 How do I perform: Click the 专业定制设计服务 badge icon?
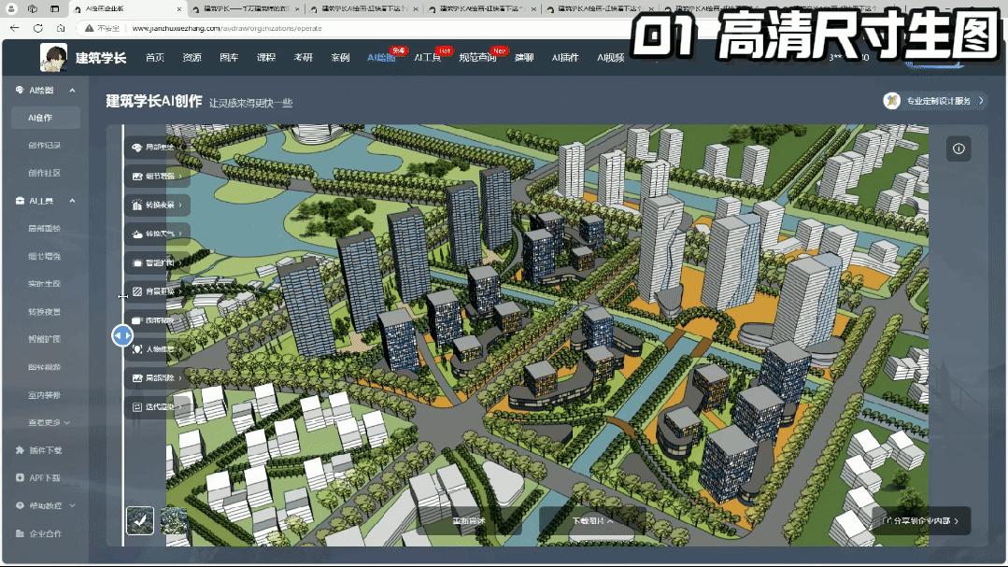891,101
